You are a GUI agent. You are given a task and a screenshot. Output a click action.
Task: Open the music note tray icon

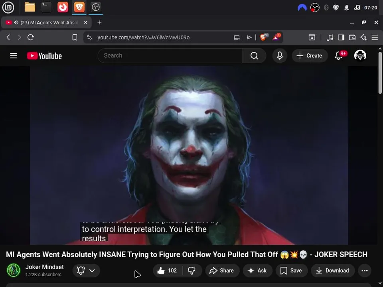(357, 8)
